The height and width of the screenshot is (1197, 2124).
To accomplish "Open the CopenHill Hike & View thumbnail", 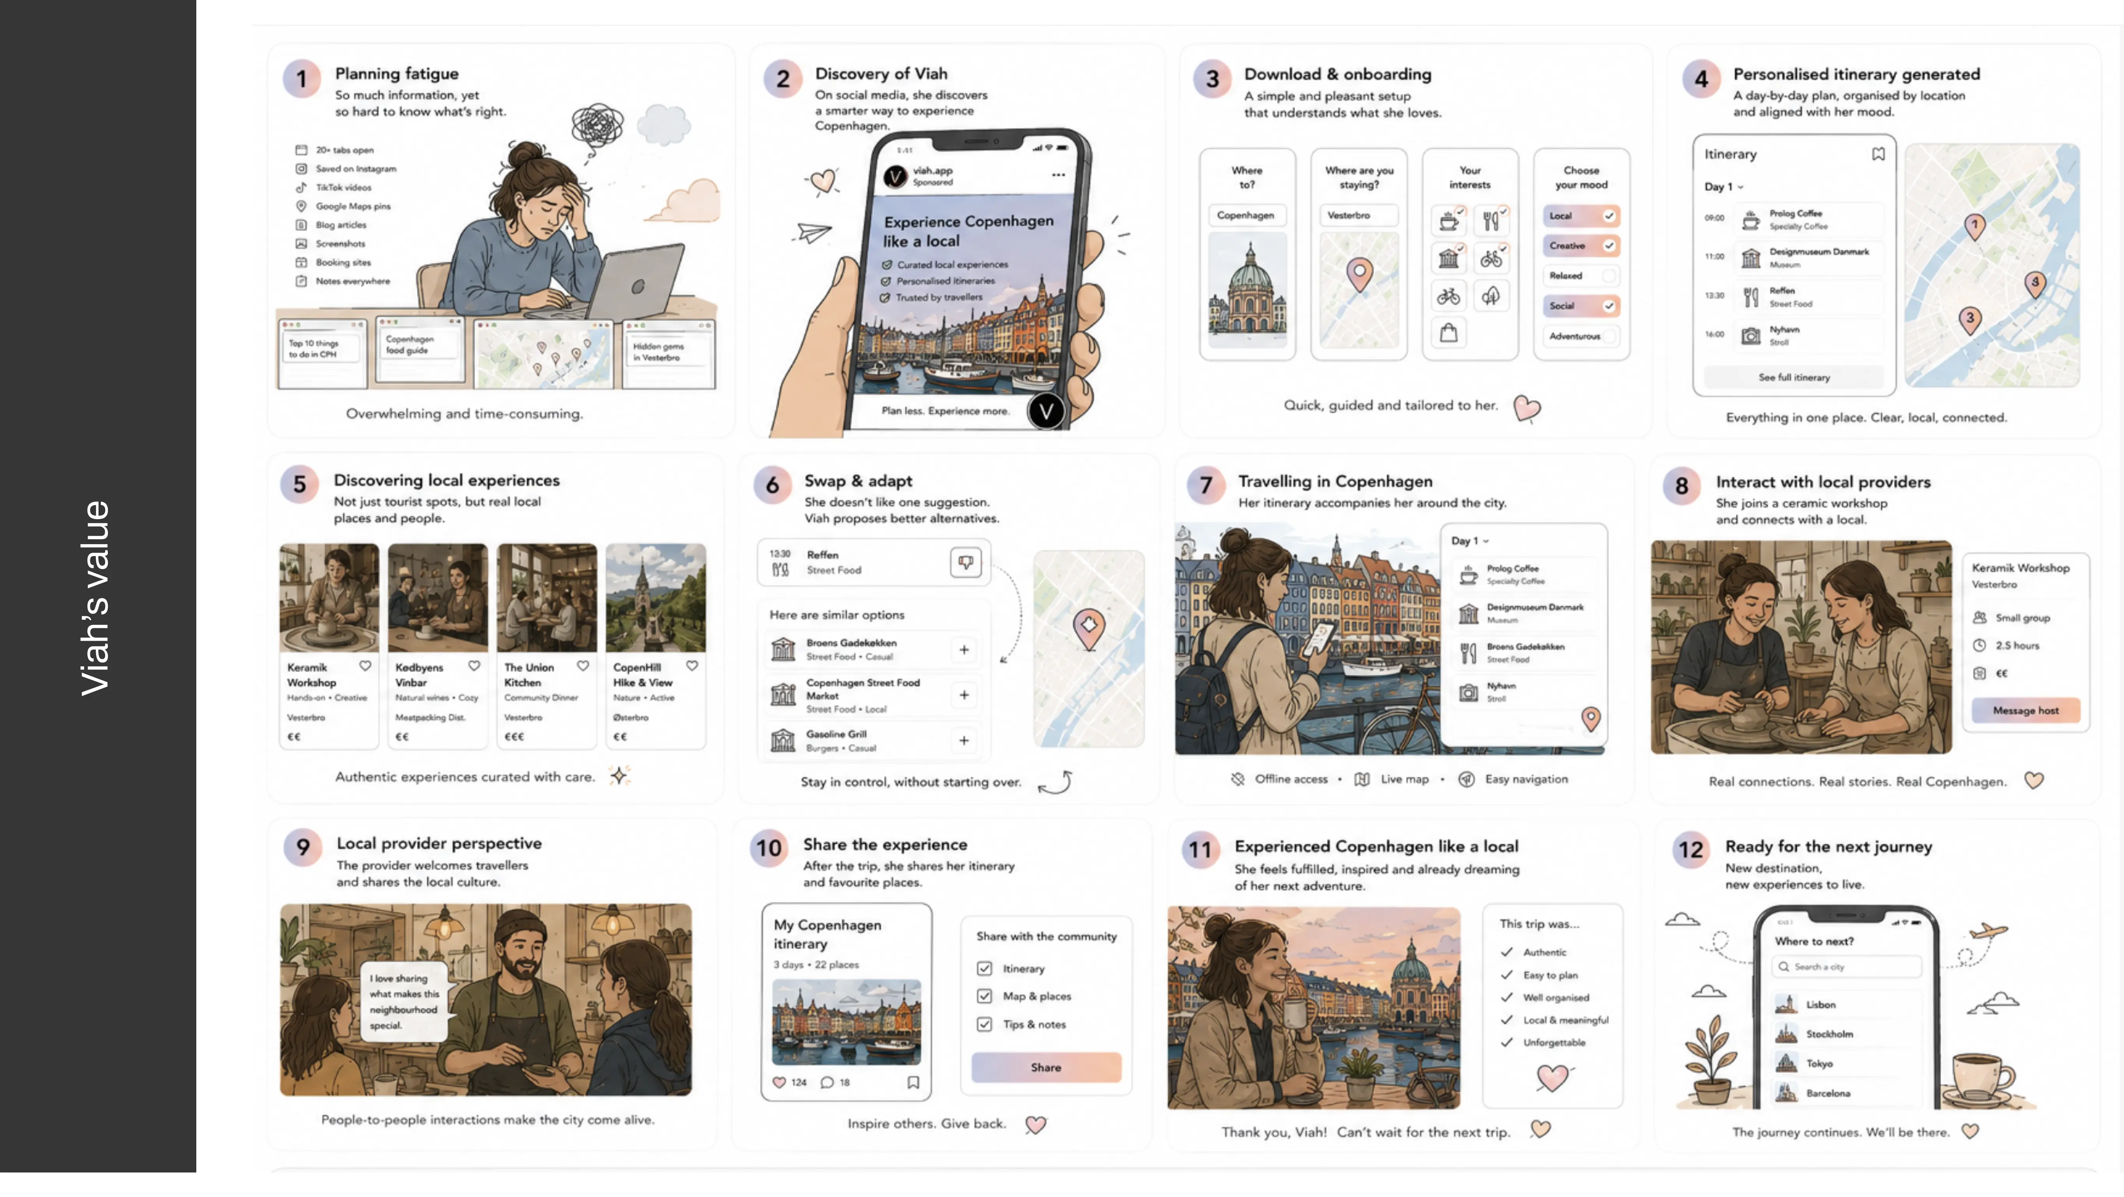I will 656,597.
